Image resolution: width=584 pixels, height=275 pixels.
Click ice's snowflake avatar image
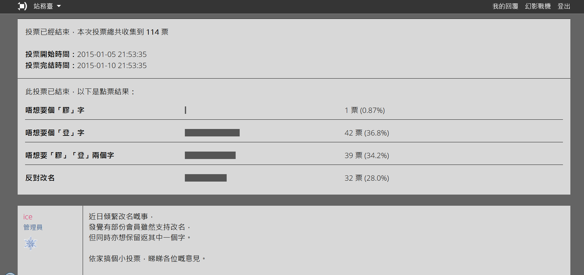point(30,243)
